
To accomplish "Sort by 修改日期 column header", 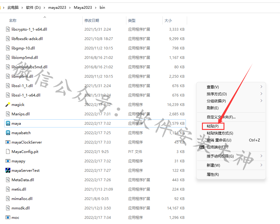I will [x=92, y=21].
